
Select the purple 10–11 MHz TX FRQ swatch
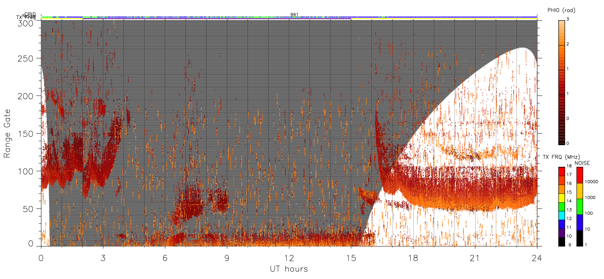(x=561, y=232)
